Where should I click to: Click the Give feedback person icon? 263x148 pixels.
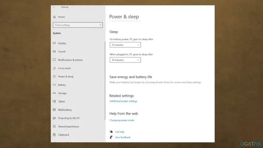111,137
